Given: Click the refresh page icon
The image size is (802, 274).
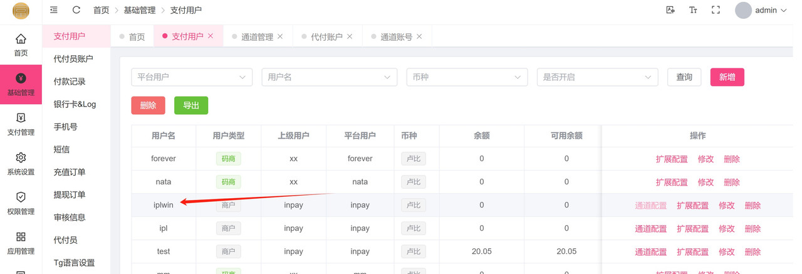Looking at the screenshot, I should [x=76, y=10].
